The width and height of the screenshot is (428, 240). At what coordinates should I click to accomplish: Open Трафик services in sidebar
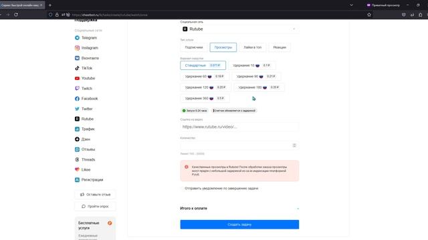coord(85,129)
